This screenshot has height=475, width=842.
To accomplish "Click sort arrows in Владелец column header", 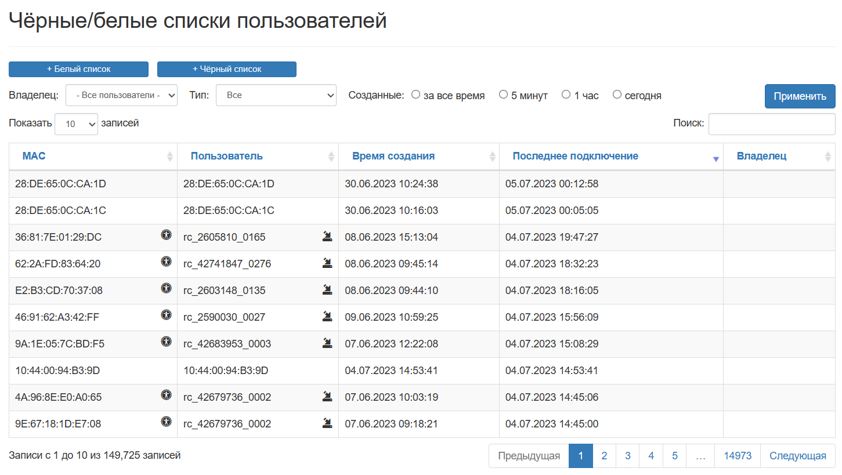I will (x=828, y=157).
